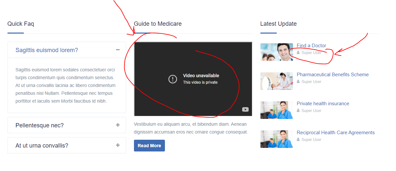396x171 pixels.
Task: Click the Pellentesque nec? question title
Action: click(39, 125)
